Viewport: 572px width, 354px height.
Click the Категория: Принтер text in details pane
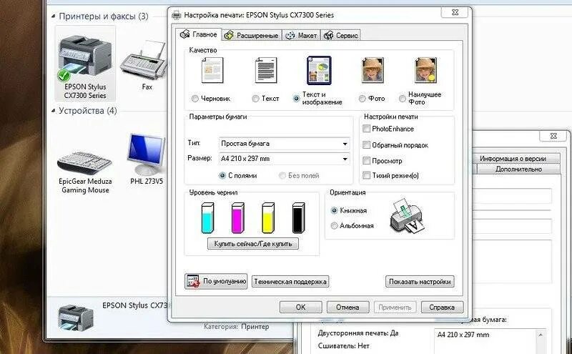click(x=237, y=327)
